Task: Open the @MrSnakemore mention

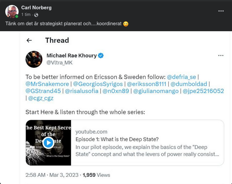Action: point(47,84)
